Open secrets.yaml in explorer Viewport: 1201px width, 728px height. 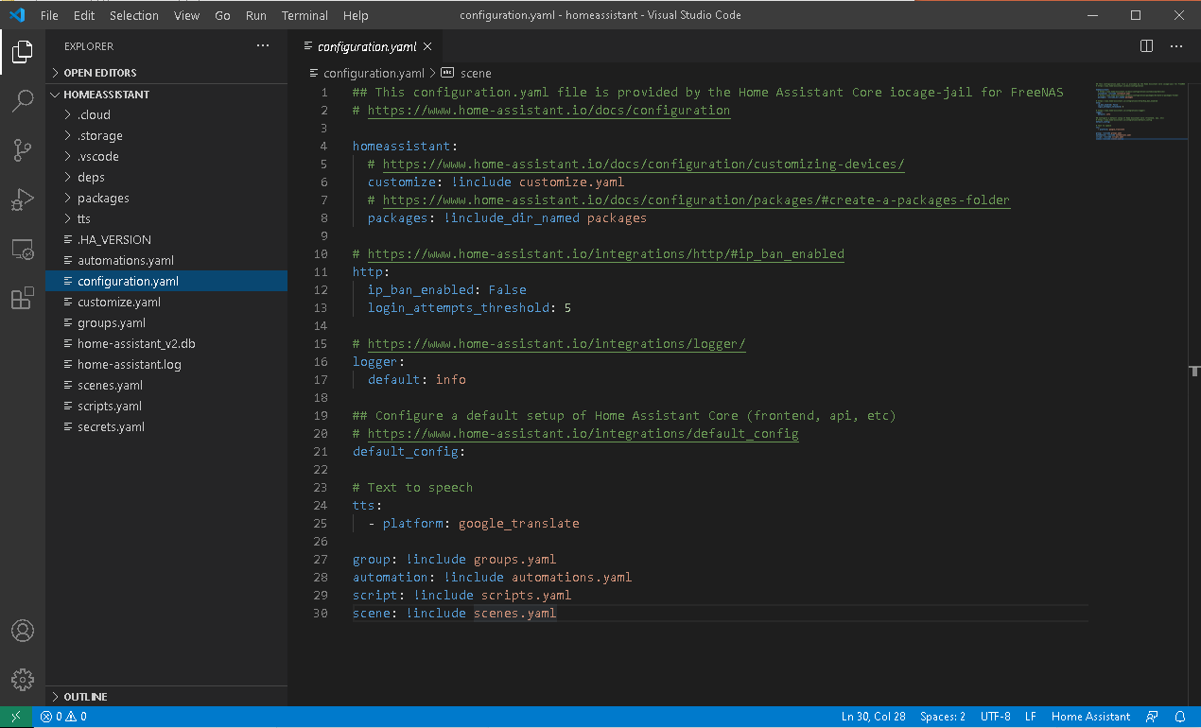(166, 426)
